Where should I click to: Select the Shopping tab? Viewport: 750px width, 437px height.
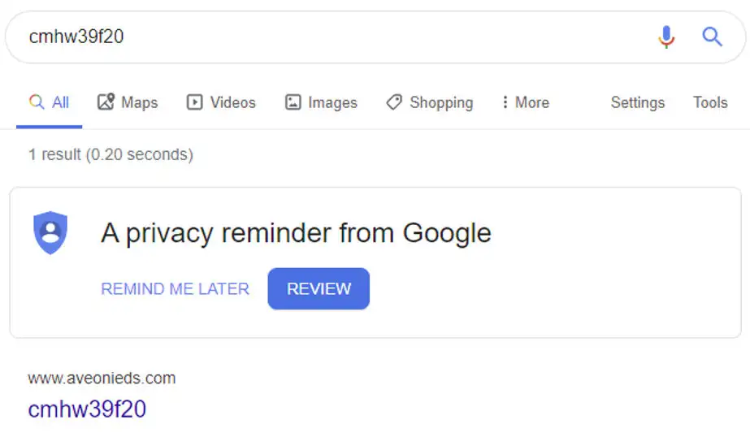tap(430, 102)
